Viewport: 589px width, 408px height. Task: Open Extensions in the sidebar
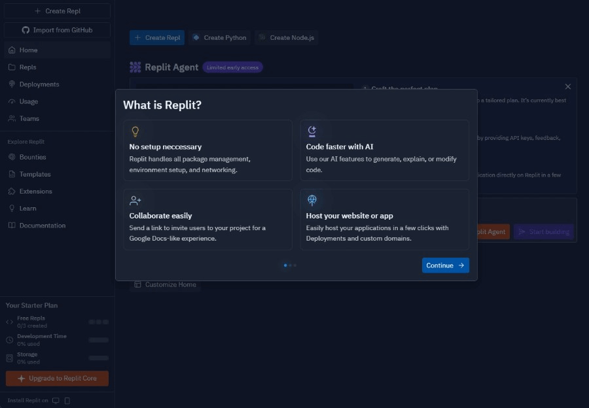point(57,192)
